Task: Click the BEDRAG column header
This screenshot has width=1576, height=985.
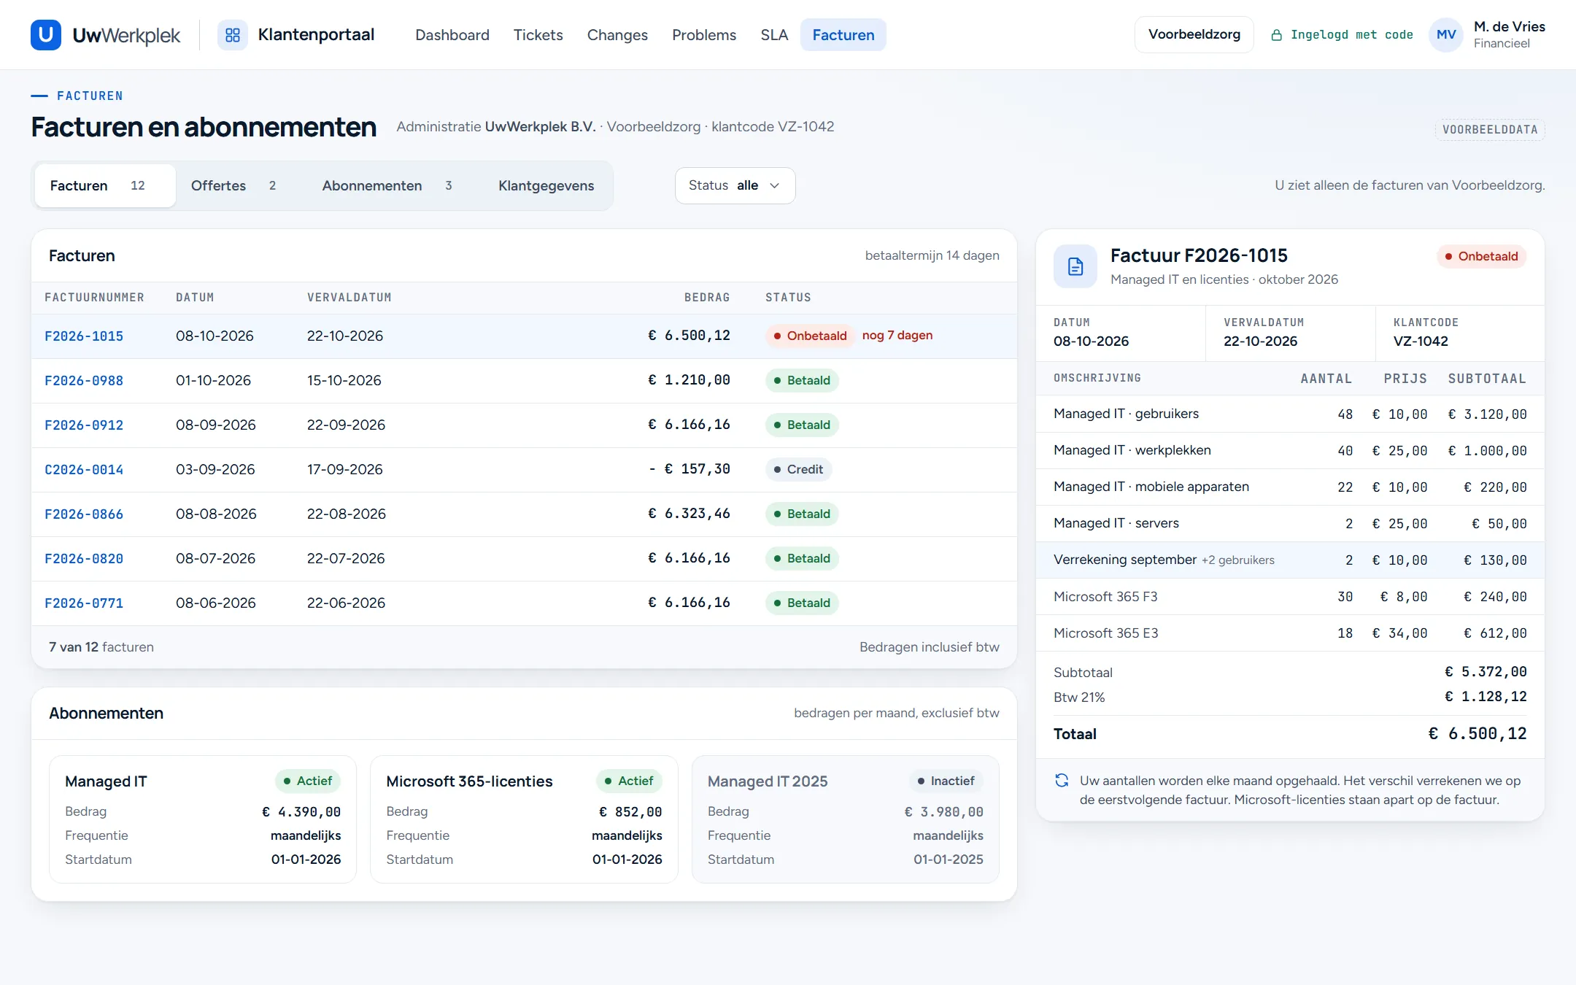Action: coord(707,298)
